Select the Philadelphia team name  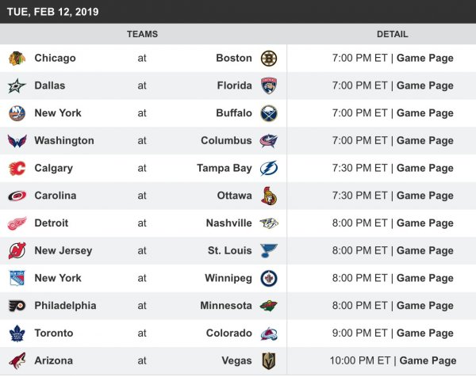(x=65, y=306)
